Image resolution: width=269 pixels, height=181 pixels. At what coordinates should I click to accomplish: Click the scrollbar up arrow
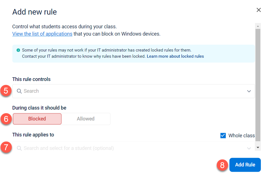258,26
